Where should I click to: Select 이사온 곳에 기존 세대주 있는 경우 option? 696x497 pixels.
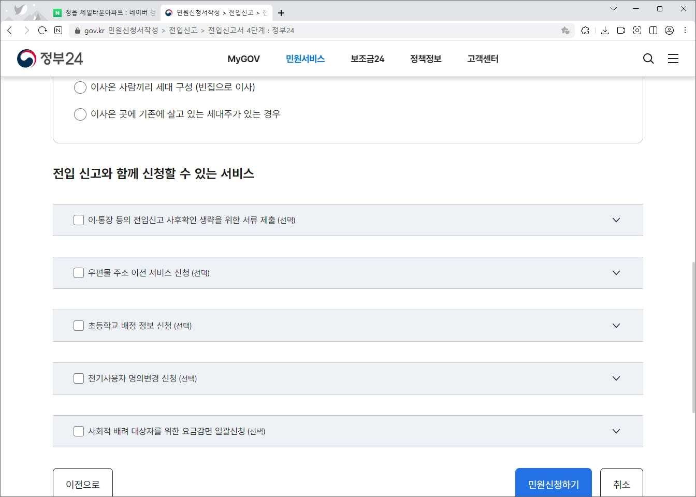coord(80,114)
